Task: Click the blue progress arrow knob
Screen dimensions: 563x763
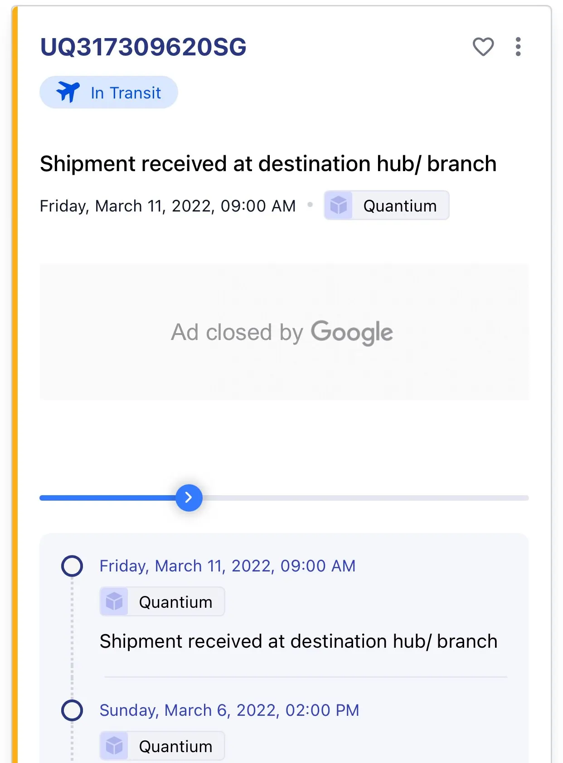Action: (189, 497)
